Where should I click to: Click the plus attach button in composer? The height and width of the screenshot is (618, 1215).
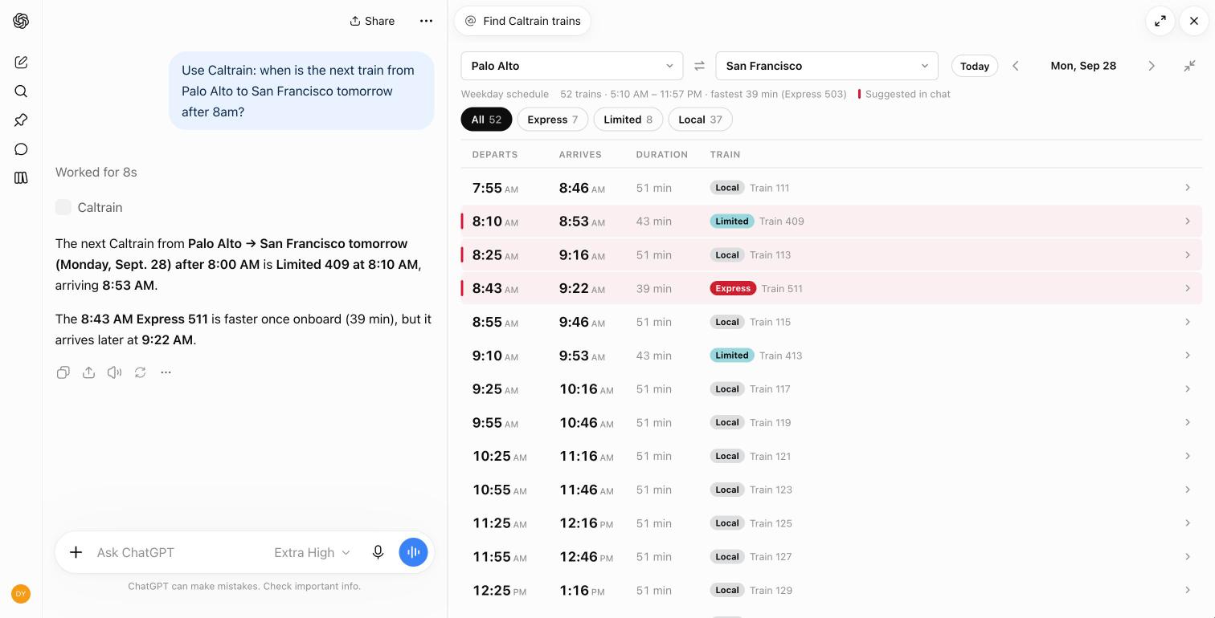(x=76, y=552)
